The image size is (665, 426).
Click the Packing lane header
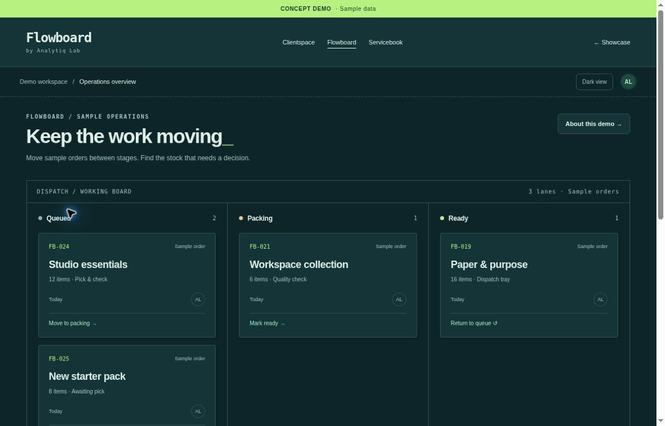pyautogui.click(x=260, y=218)
